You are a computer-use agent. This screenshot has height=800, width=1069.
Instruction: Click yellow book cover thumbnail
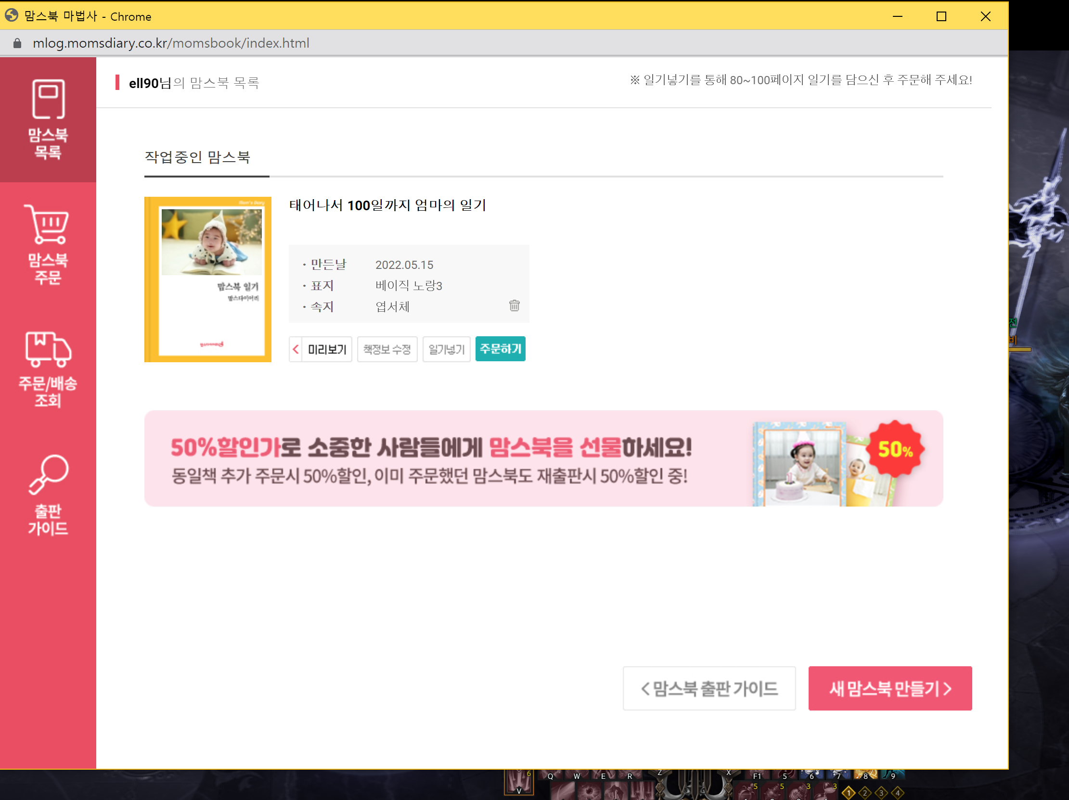(x=208, y=279)
